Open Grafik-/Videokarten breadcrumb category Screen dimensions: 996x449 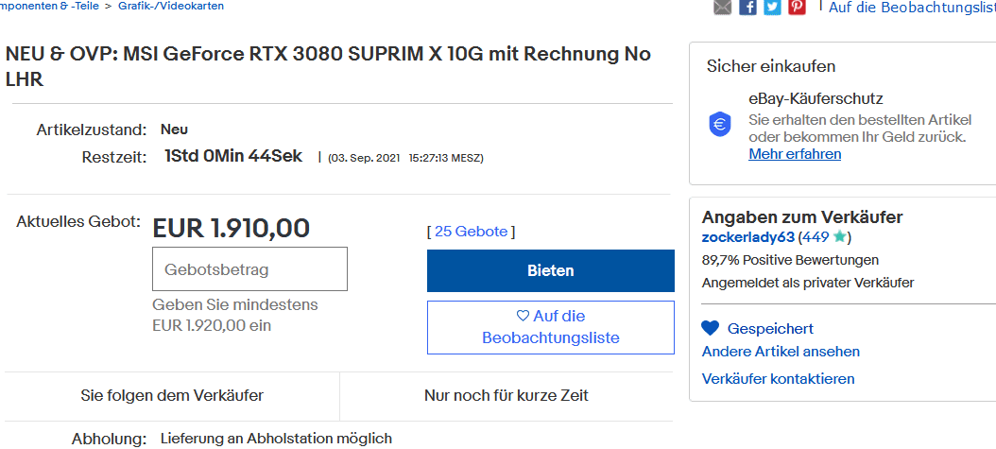(172, 6)
